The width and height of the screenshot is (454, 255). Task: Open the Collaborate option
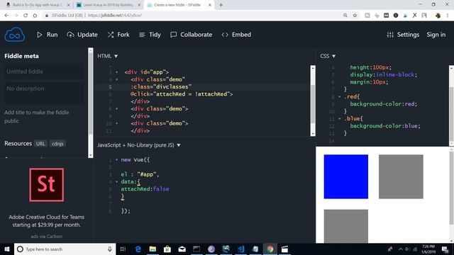tap(192, 35)
